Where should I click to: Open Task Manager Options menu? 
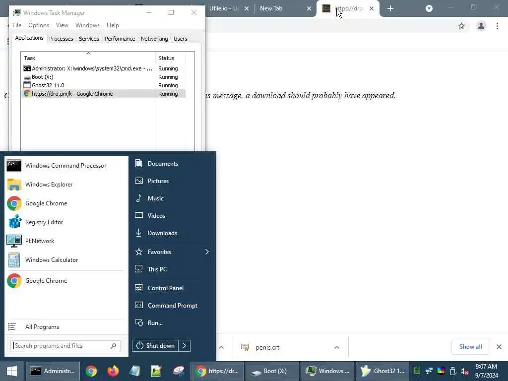point(39,25)
